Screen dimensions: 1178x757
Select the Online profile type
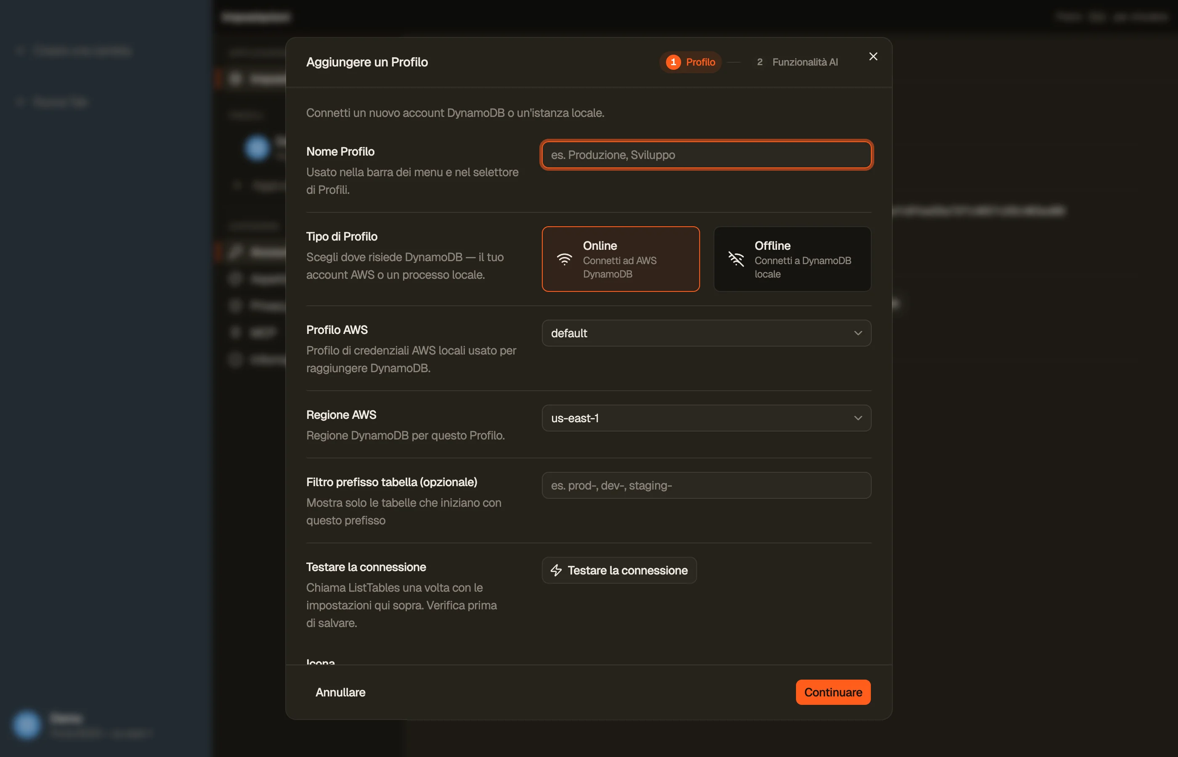(621, 259)
